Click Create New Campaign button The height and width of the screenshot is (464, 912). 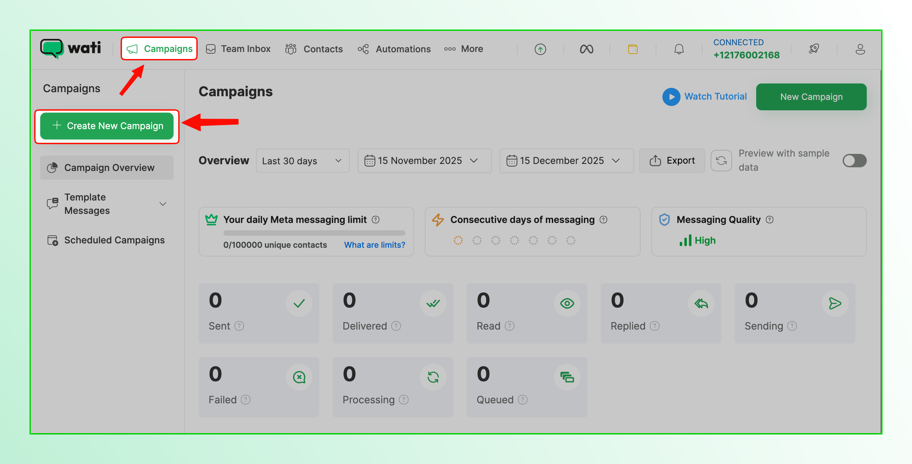pos(107,126)
